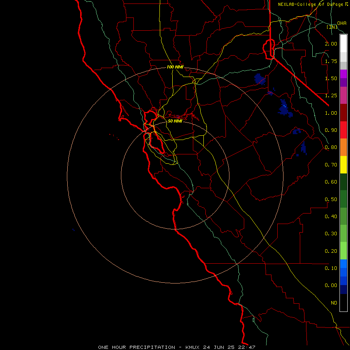Select the yellow swatch beside 0.70
350x350 pixels.
(343, 164)
